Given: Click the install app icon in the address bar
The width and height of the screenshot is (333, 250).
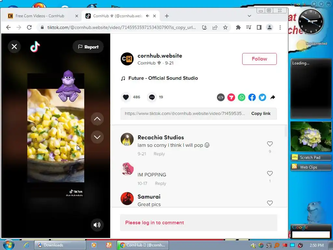Looking at the screenshot, I should tap(204, 27).
